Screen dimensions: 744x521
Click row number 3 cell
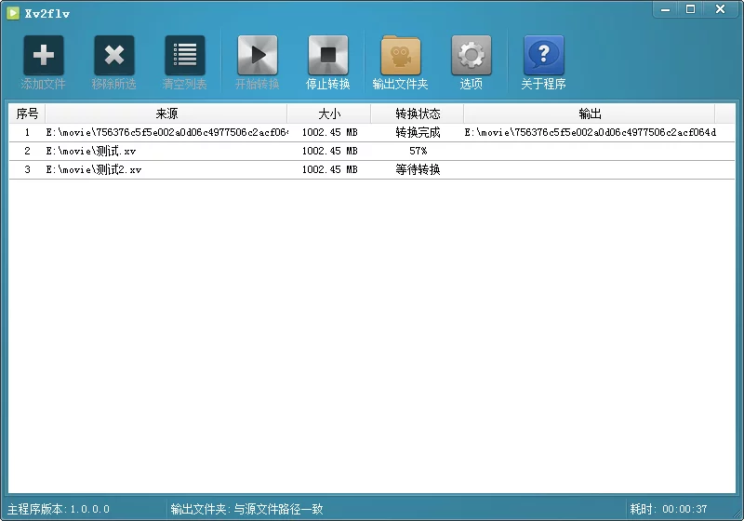tap(27, 169)
